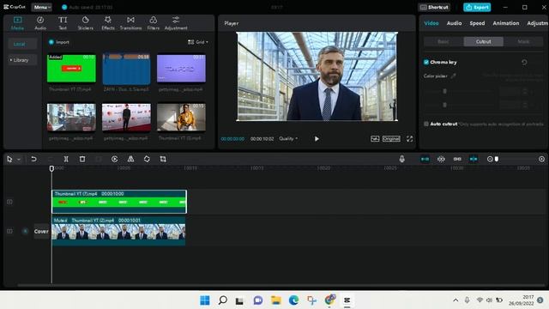Screen dimensions: 549x309
Task: Open Windows Start menu
Action: click(x=205, y=300)
